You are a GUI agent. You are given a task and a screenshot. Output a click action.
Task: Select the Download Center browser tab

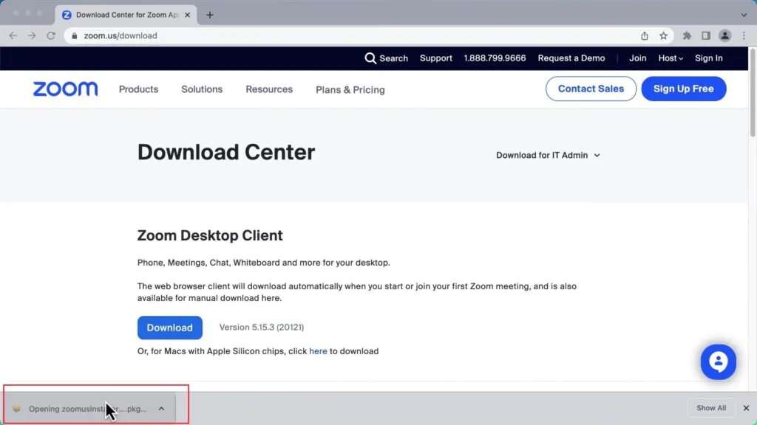tap(122, 15)
